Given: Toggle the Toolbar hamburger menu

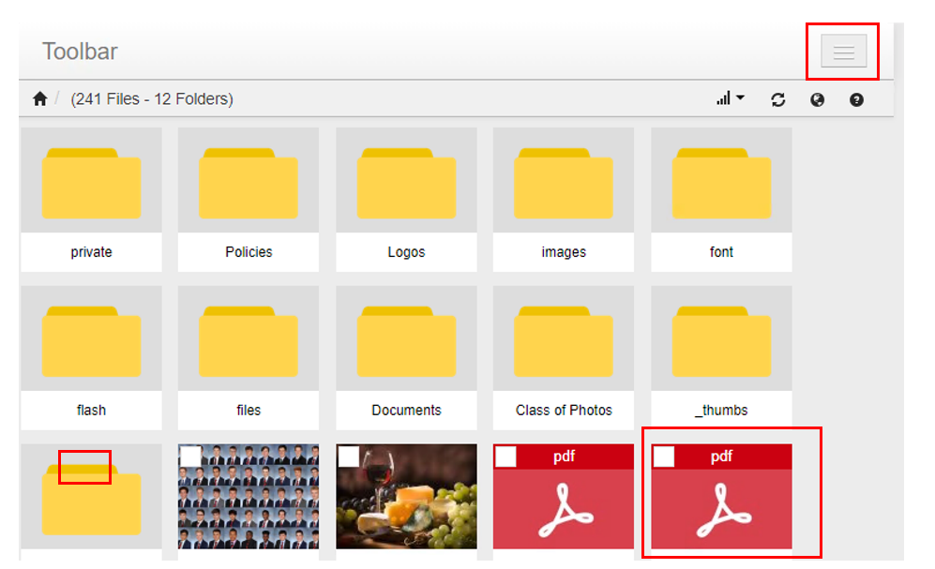Looking at the screenshot, I should (843, 52).
